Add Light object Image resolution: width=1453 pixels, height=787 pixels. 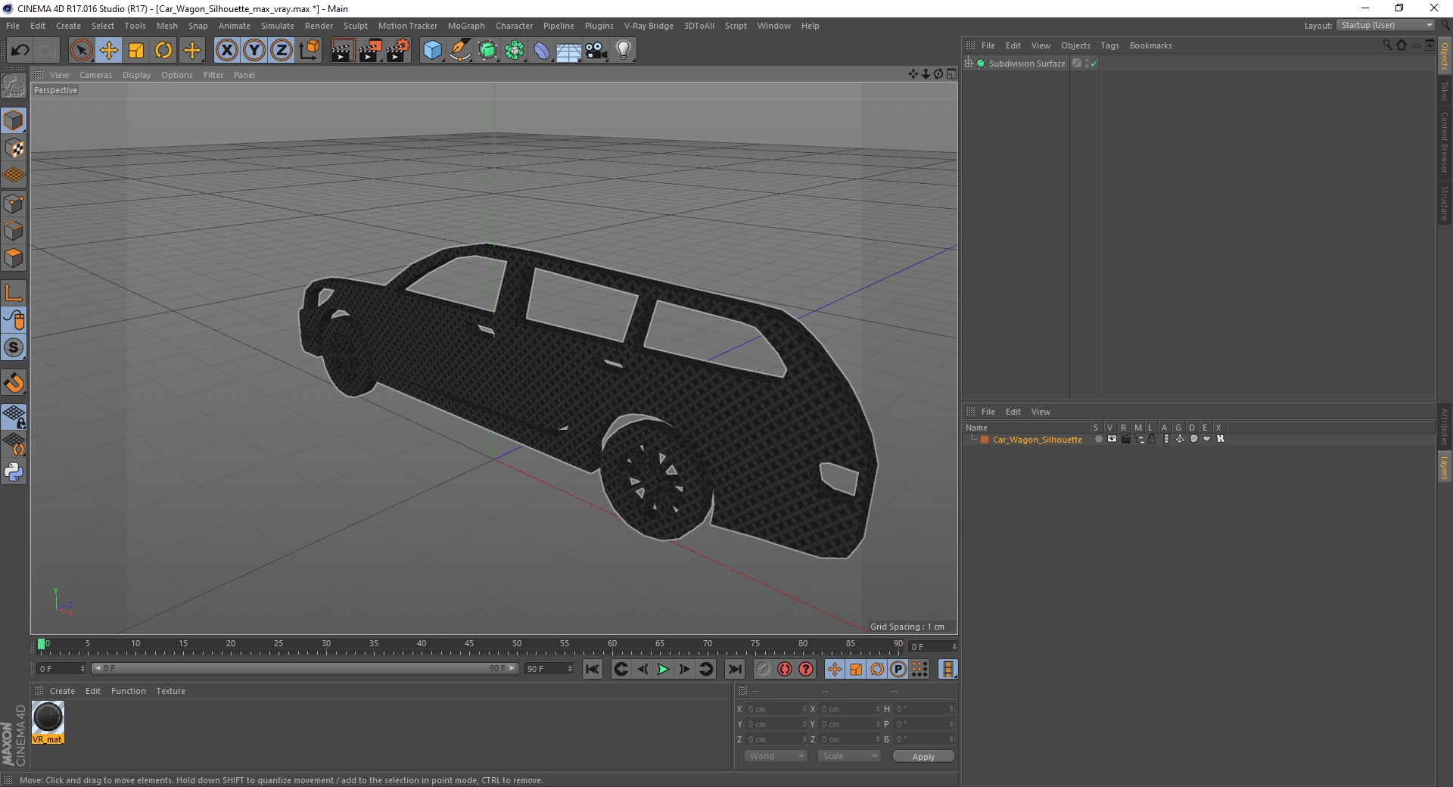[x=623, y=51]
